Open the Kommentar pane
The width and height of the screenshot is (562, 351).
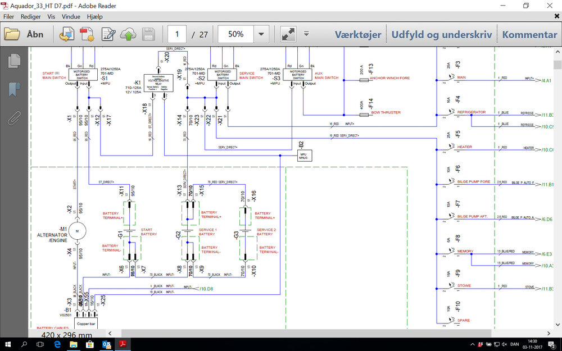coord(529,34)
